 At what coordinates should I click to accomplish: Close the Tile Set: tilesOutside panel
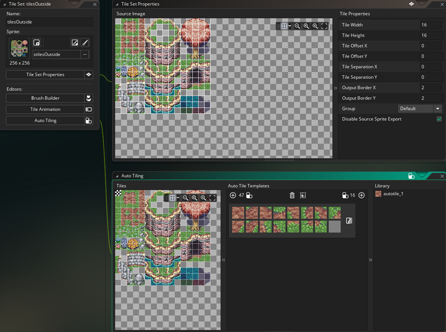pyautogui.click(x=95, y=4)
